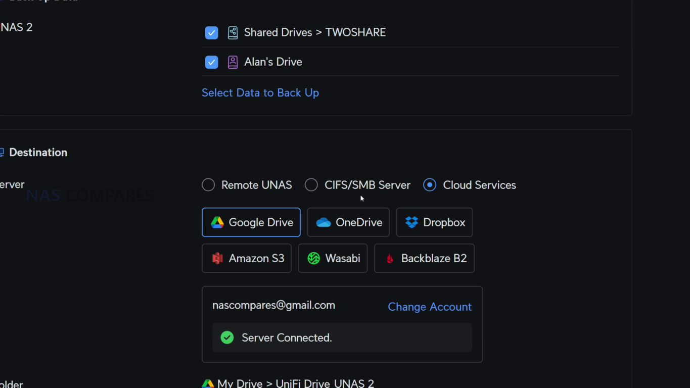
Task: Choose Dropbox as cloud destination
Action: [x=435, y=222]
